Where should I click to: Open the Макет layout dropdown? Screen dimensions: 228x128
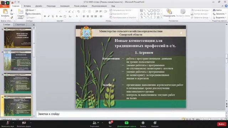click(31, 10)
